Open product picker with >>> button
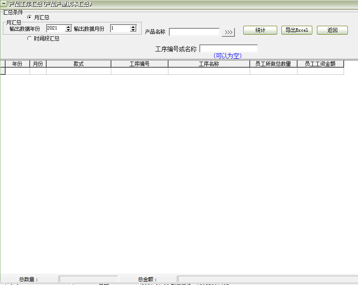 point(229,32)
